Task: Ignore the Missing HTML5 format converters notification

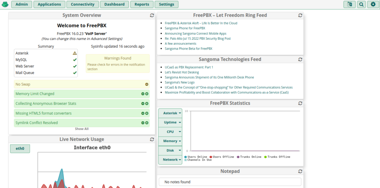Action: 143,113
